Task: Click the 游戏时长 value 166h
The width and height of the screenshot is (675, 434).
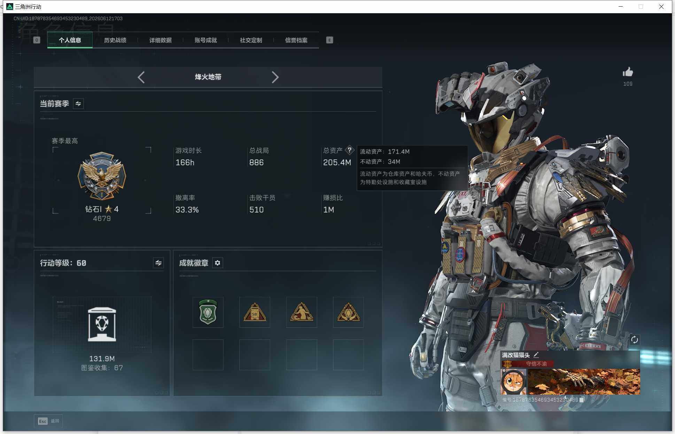Action: coord(185,163)
